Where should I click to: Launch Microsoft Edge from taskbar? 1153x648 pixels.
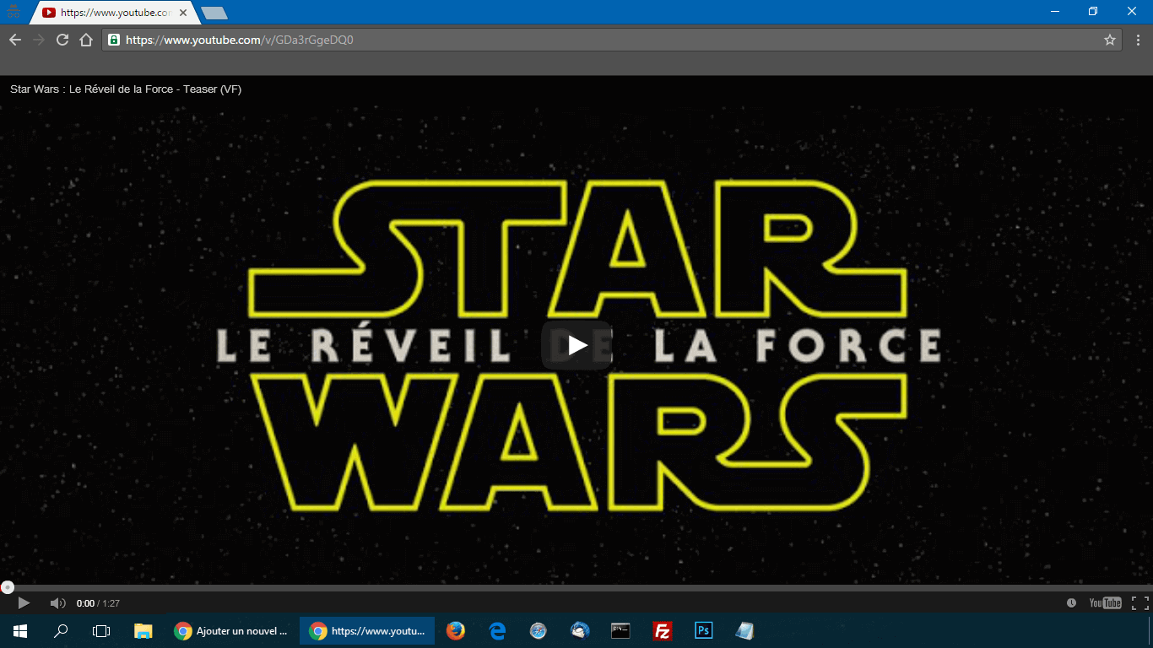point(497,630)
